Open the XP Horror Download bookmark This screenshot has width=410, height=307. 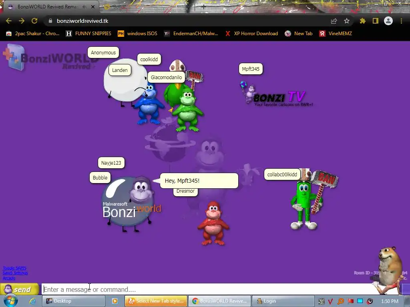pos(251,34)
